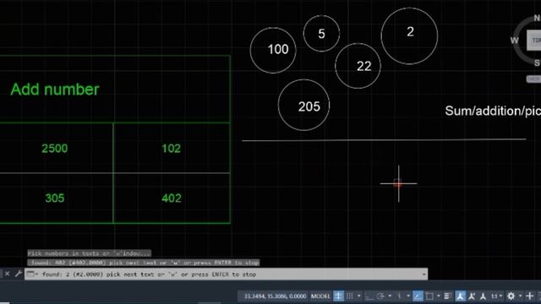Screen dimensions: 541x304
Task: Expand command line history arrow
Action: pyautogui.click(x=424, y=274)
